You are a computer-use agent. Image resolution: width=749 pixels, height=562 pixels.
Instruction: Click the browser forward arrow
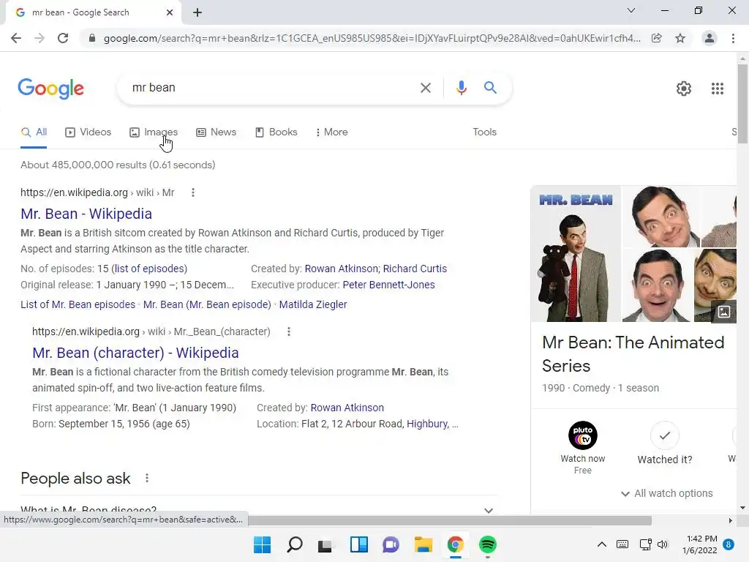point(39,38)
